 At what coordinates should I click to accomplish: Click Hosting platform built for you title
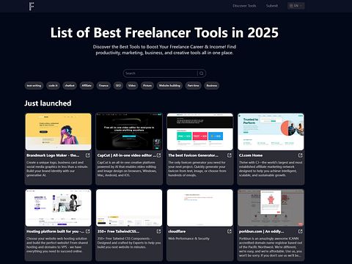(x=55, y=232)
